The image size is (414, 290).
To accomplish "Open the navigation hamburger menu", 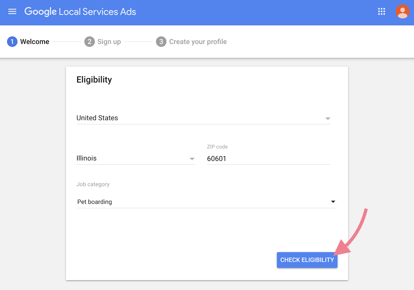I will click(12, 12).
